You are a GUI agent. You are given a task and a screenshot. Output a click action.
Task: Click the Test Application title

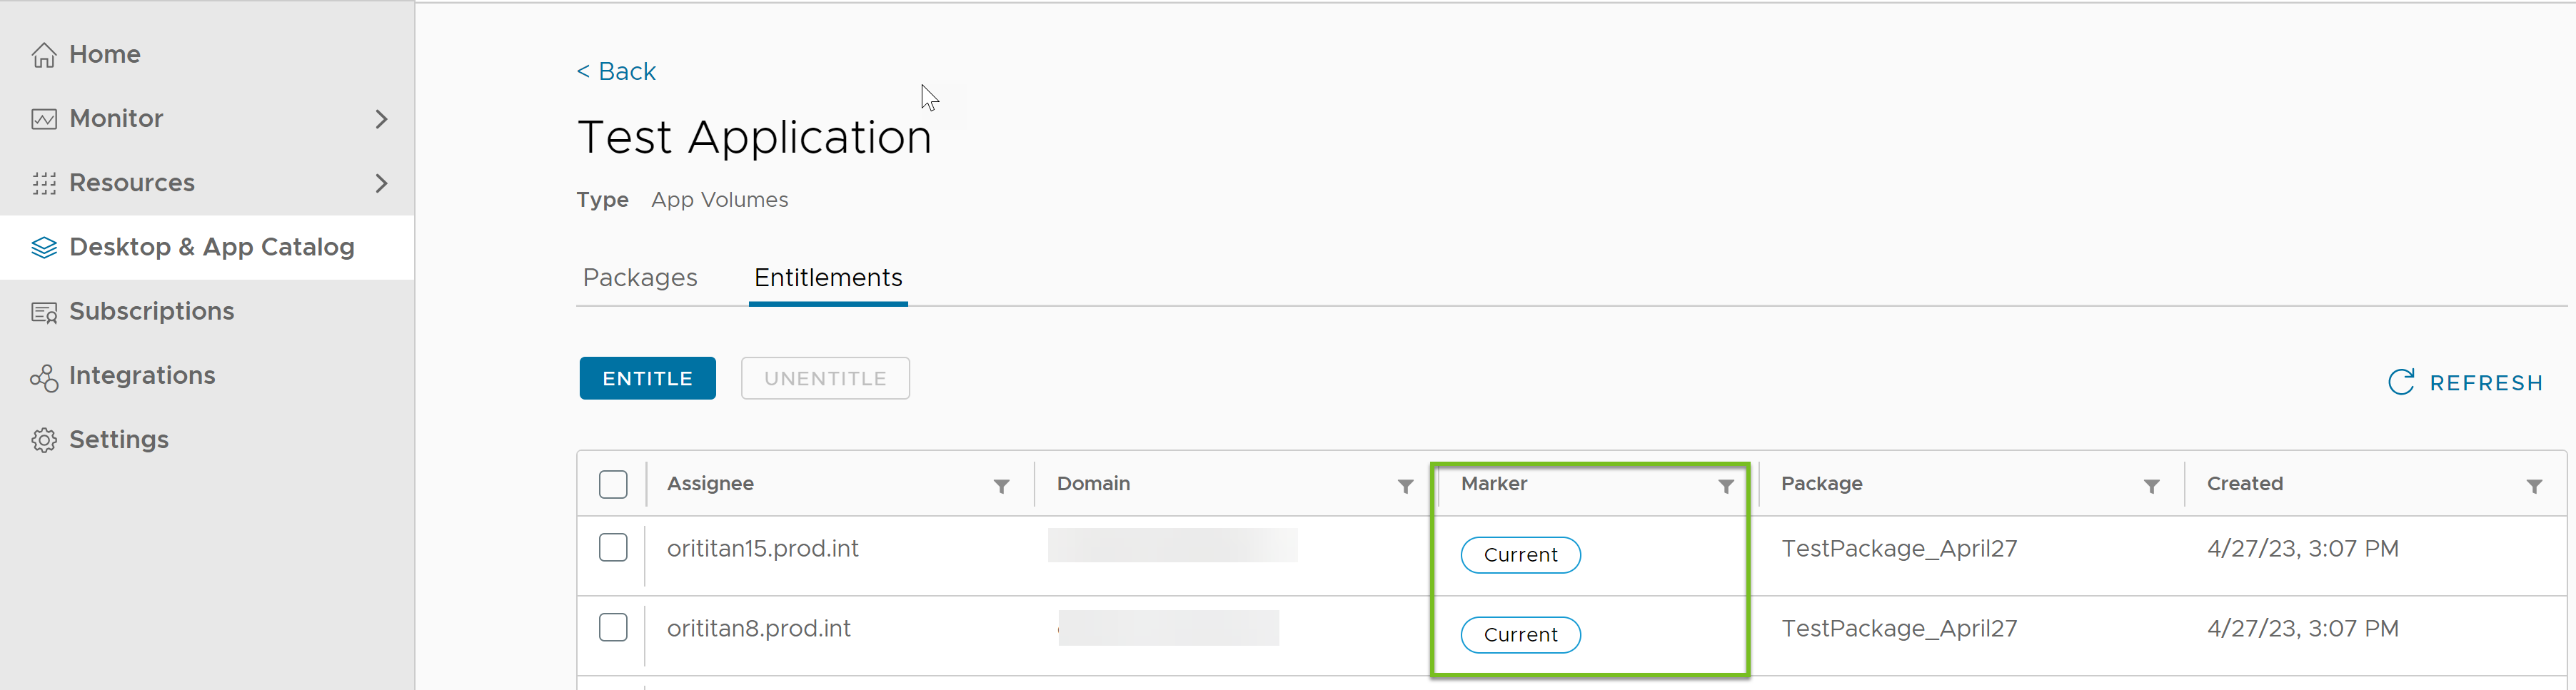pyautogui.click(x=754, y=137)
